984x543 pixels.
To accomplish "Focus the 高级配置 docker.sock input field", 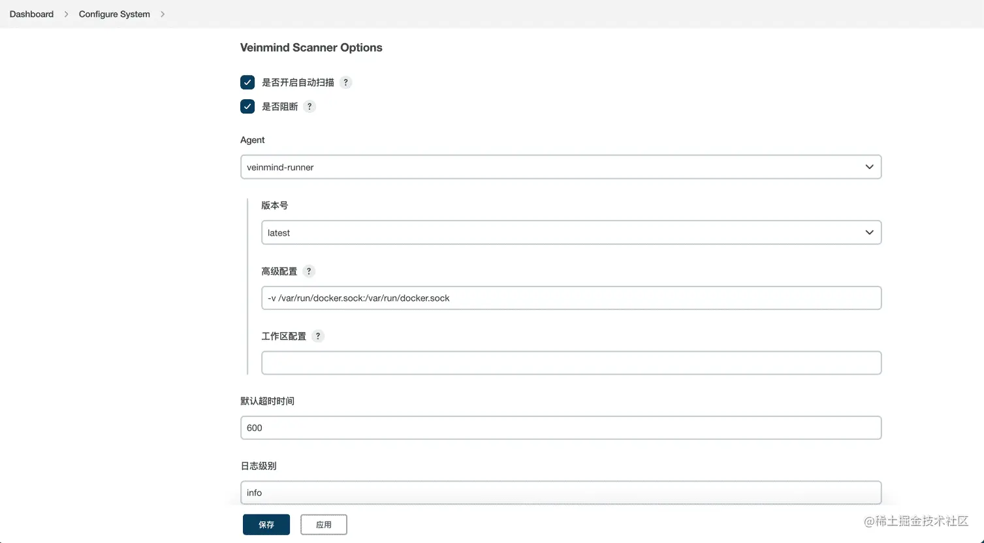I will click(571, 298).
